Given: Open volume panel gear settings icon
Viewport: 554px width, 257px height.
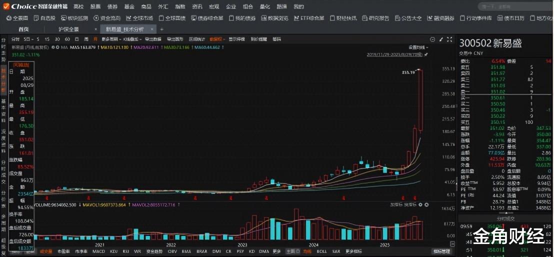Looking at the screenshot, I should [x=420, y=204].
